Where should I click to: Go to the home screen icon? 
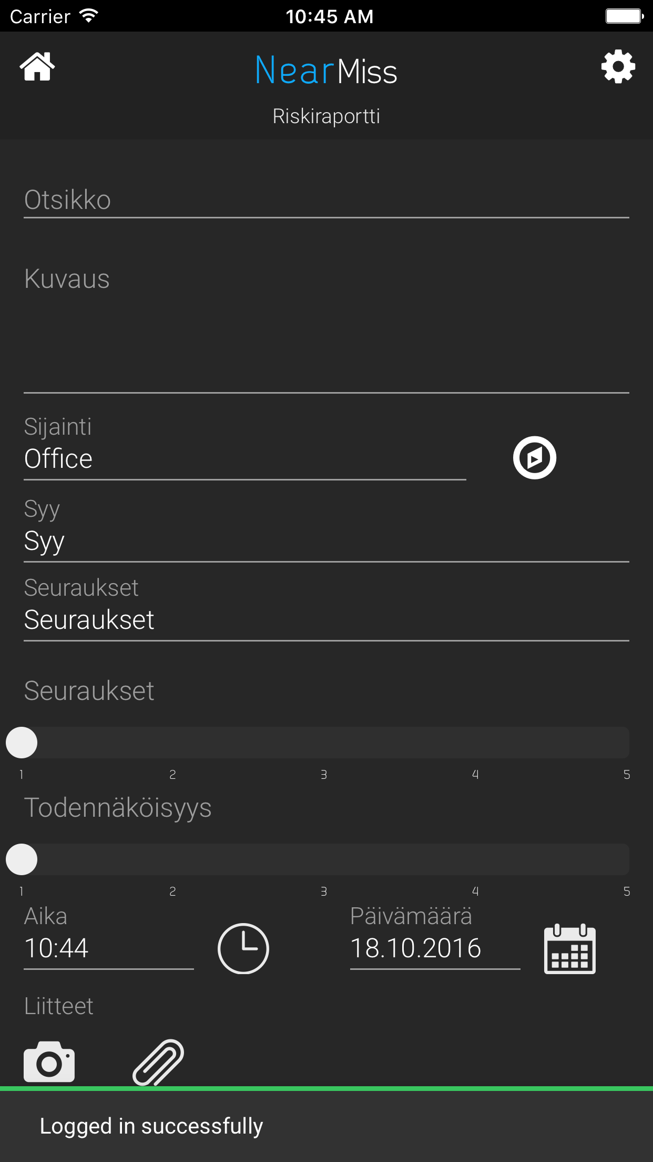(x=37, y=67)
